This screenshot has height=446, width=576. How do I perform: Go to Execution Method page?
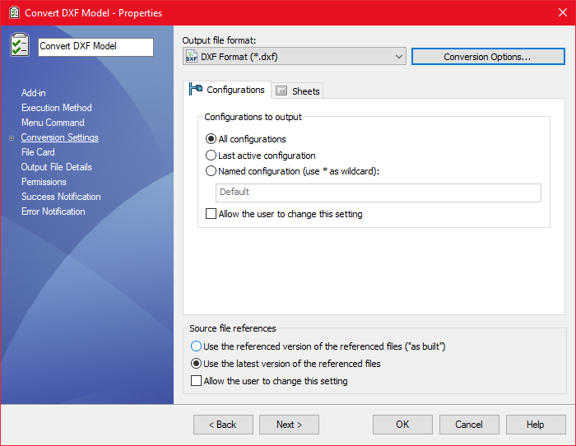coord(57,108)
